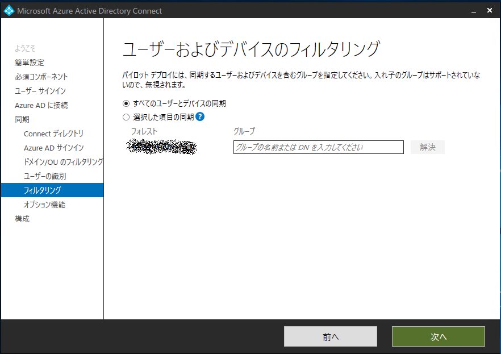Open Azure AD に接続 step
The width and height of the screenshot is (501, 354).
click(x=41, y=105)
